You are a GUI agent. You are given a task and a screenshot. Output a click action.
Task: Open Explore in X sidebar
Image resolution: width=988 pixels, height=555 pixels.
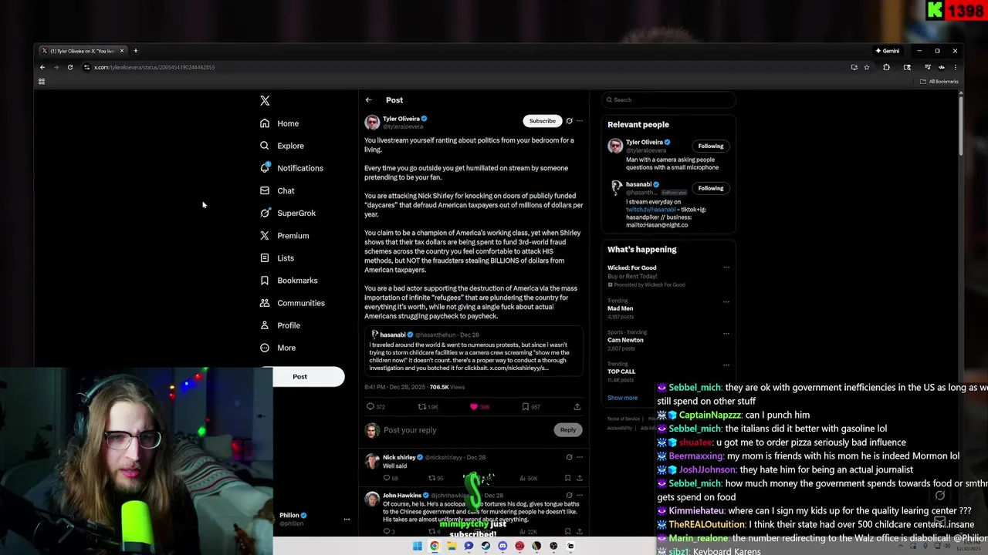tap(282, 146)
